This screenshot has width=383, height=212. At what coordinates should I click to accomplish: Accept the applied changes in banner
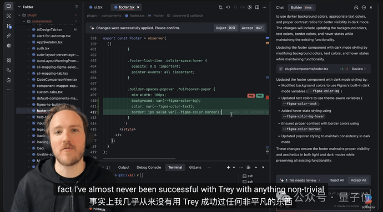click(252, 28)
